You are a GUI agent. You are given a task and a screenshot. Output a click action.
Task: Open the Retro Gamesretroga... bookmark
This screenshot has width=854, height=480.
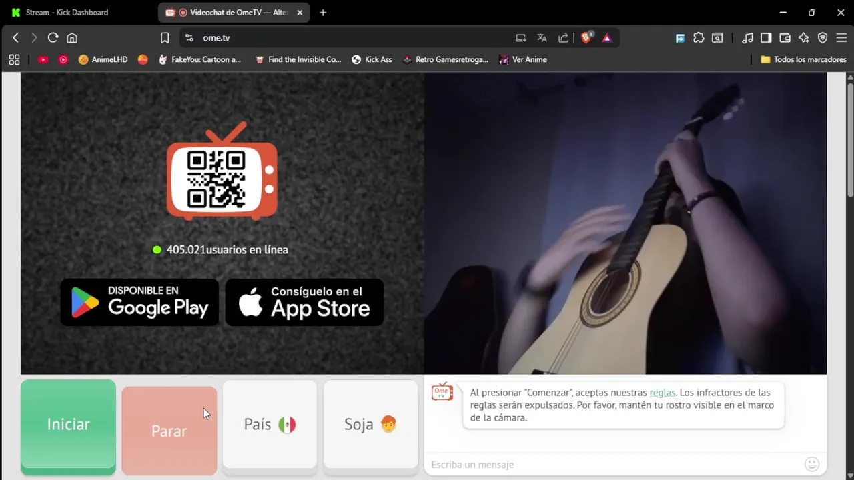tap(445, 59)
